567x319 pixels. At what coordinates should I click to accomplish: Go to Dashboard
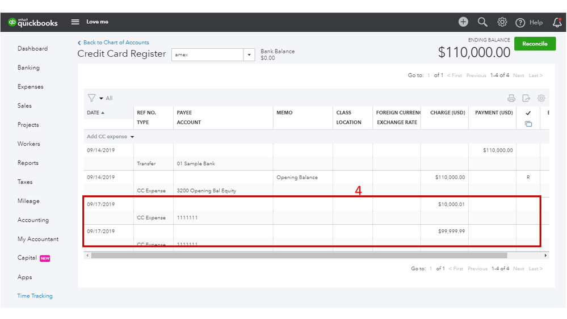point(32,48)
